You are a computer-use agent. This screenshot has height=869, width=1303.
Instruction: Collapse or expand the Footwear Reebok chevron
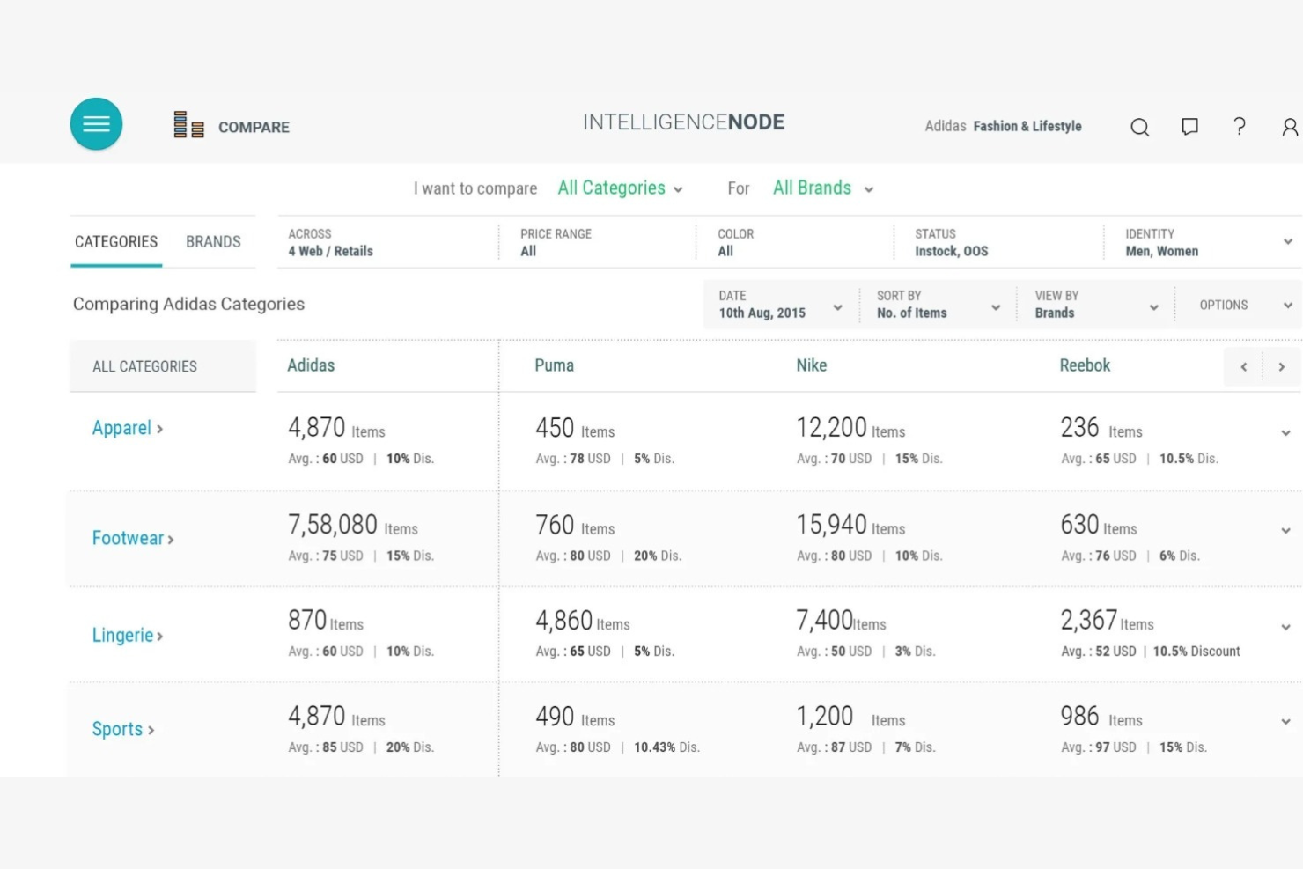coord(1286,529)
